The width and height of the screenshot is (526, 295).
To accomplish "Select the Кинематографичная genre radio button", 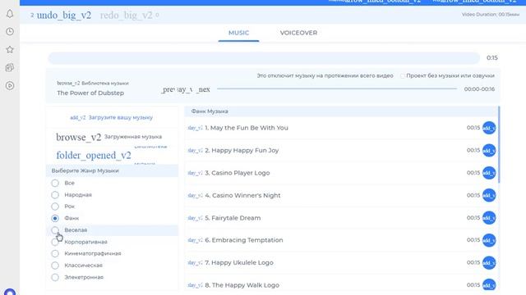I will (x=55, y=253).
